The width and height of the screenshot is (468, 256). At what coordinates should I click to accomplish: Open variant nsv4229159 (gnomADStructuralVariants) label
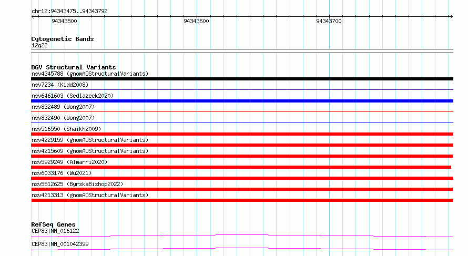point(90,140)
